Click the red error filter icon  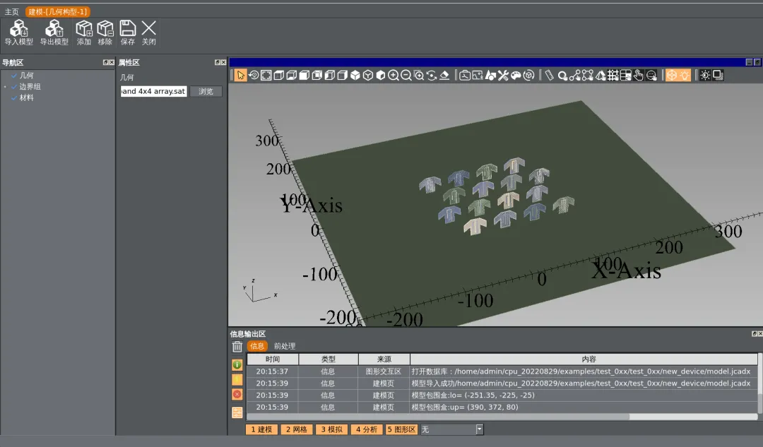tap(237, 394)
